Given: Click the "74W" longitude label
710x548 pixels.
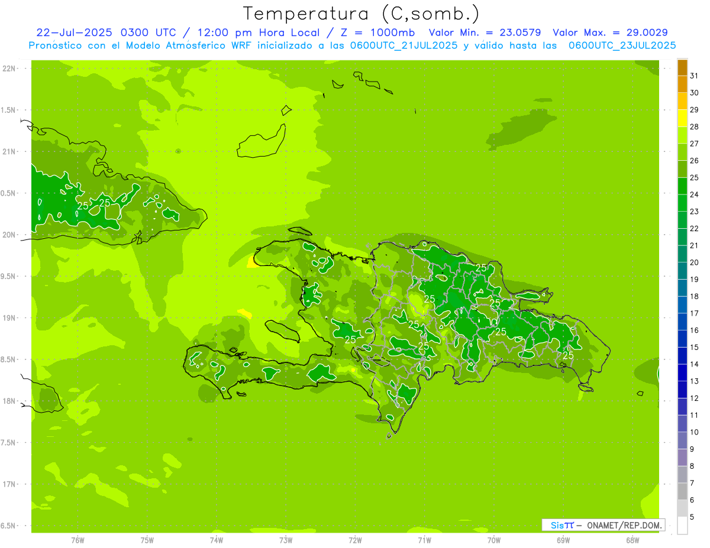Looking at the screenshot, I should pos(217,540).
